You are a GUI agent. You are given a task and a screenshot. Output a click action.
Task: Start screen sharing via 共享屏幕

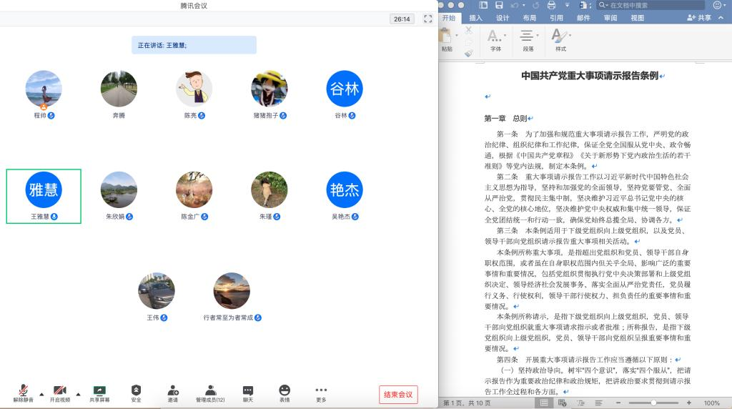coord(99,390)
